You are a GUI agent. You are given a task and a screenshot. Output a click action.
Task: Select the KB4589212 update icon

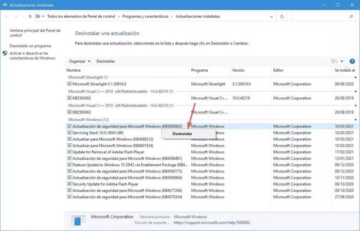[69, 139]
